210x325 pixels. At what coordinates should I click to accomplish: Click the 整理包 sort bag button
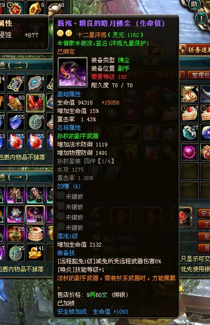pyautogui.click(x=199, y=75)
